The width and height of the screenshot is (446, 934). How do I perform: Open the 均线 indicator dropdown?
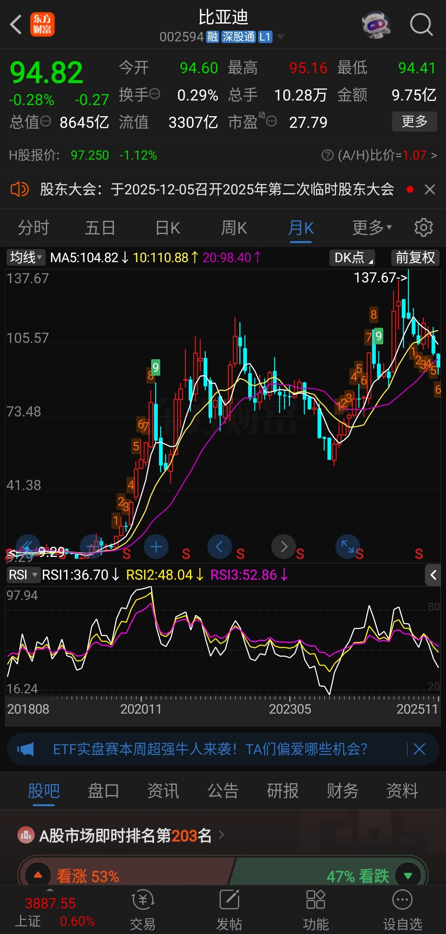pyautogui.click(x=26, y=258)
